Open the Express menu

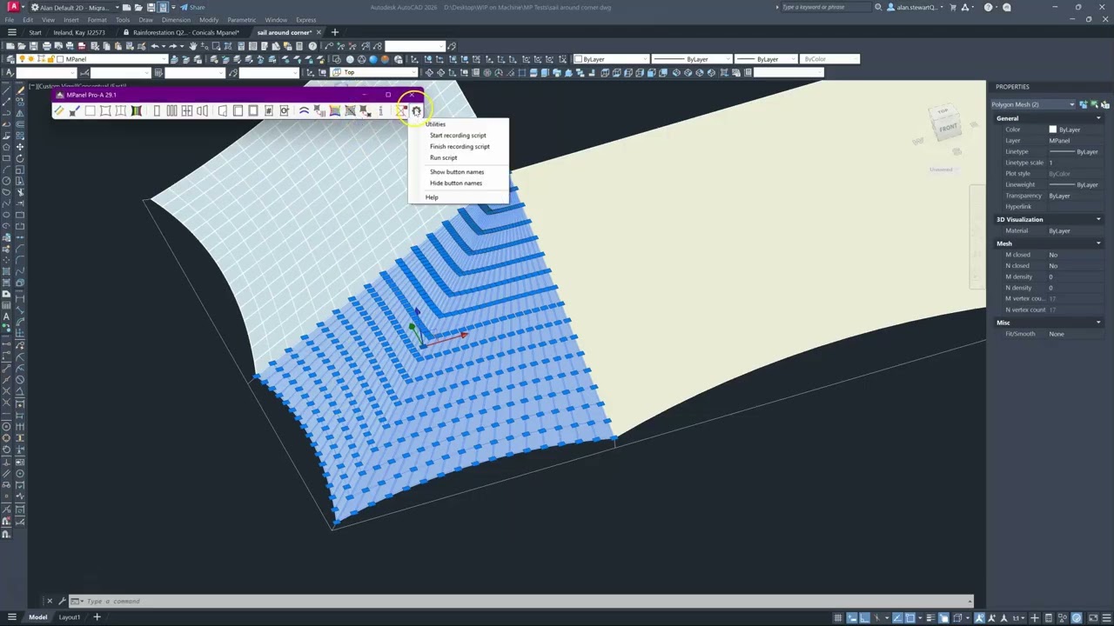(305, 20)
